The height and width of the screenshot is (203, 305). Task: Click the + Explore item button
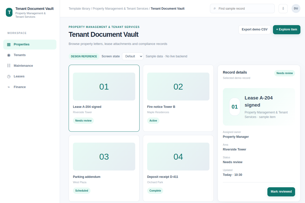[x=287, y=29]
